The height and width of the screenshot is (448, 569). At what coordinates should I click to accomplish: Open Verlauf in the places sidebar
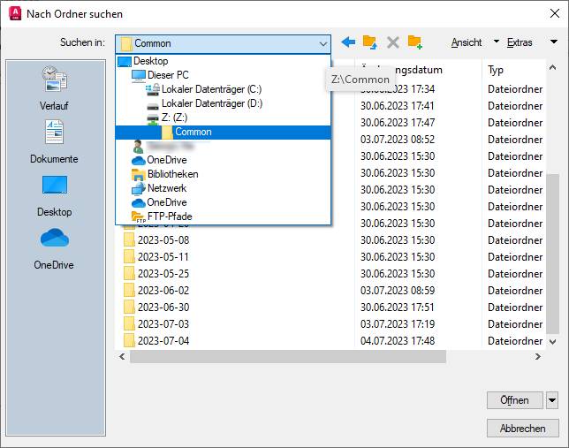54,87
